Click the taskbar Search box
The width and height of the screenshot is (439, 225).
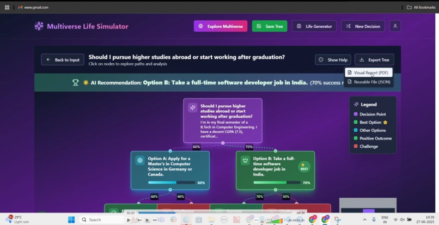point(101,220)
